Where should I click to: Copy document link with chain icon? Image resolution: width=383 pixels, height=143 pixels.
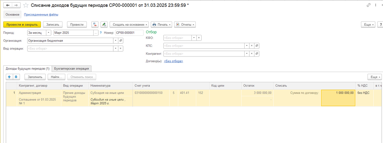pos(368,5)
